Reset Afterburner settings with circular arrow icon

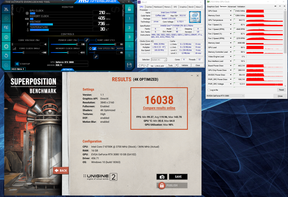pos(6,56)
